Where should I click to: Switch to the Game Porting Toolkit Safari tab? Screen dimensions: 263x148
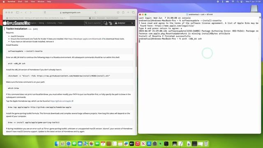37,18
